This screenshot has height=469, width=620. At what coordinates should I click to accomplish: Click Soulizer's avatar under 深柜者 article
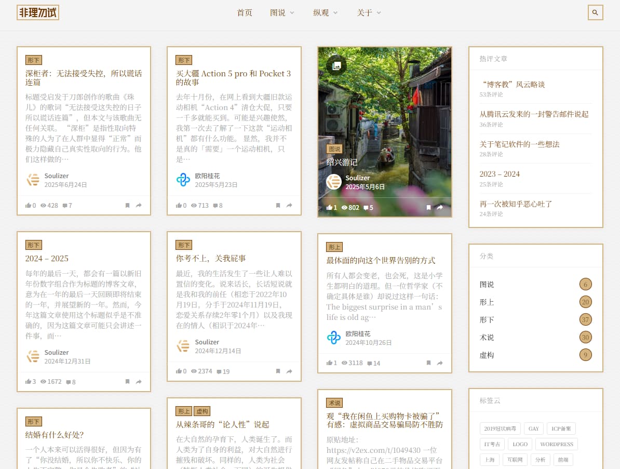33,180
